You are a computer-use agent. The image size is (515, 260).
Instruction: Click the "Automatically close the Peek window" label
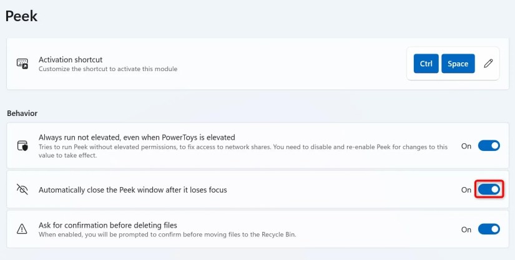click(x=132, y=190)
